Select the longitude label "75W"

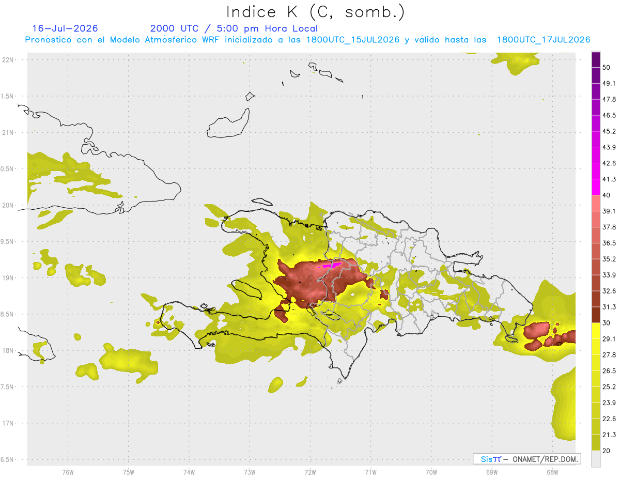pos(129,472)
